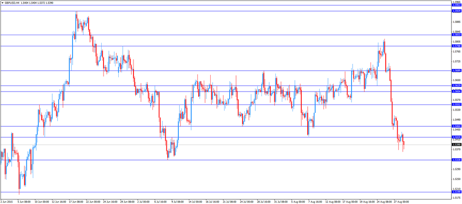The height and width of the screenshot is (204, 462).
Task: Click the 5 Jun 08:00 time label
Action: pyautogui.click(x=24, y=202)
